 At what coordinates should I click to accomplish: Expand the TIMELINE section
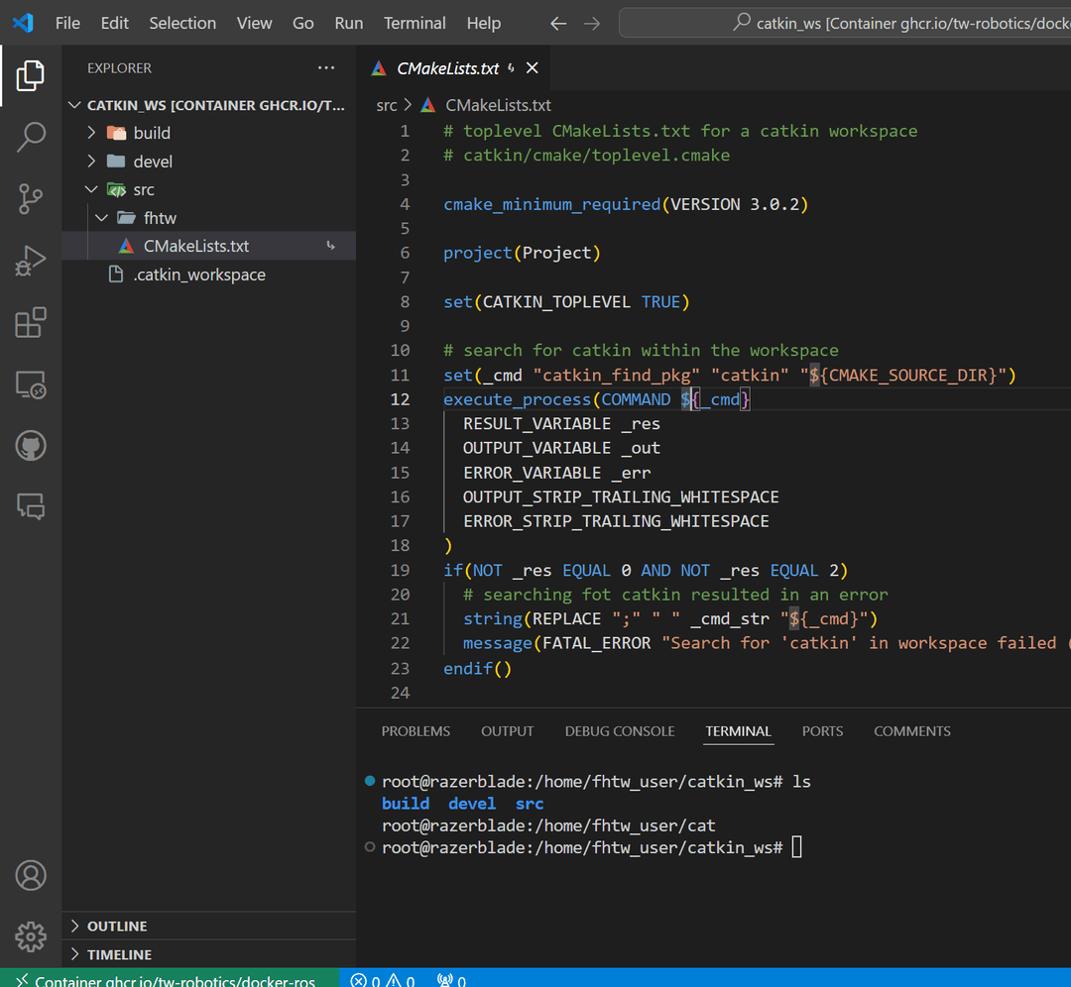[119, 954]
